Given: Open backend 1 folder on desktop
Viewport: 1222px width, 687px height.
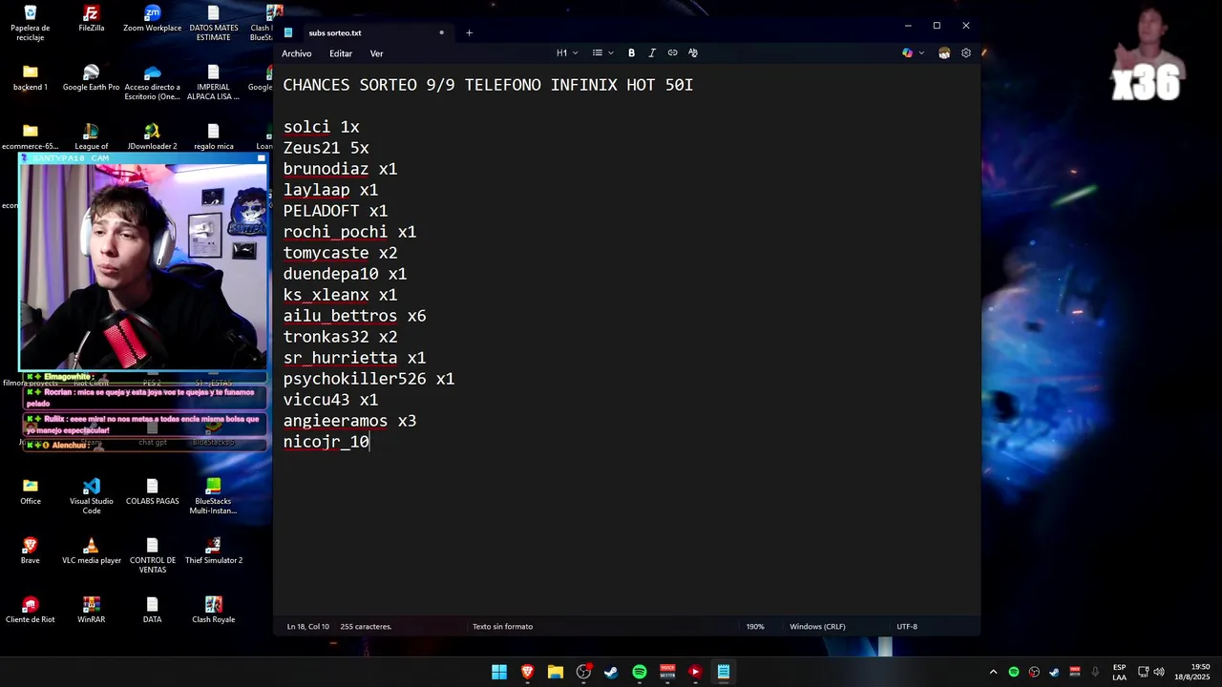Looking at the screenshot, I should click(31, 78).
